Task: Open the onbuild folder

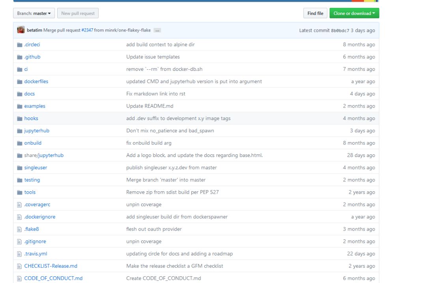Action: coord(33,143)
